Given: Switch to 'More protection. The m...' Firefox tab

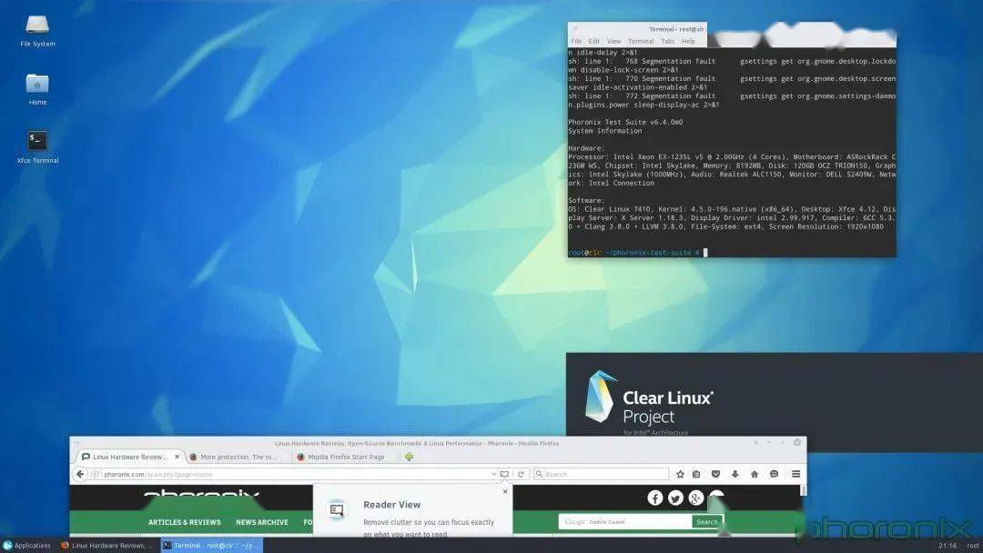Looking at the screenshot, I should pos(238,457).
